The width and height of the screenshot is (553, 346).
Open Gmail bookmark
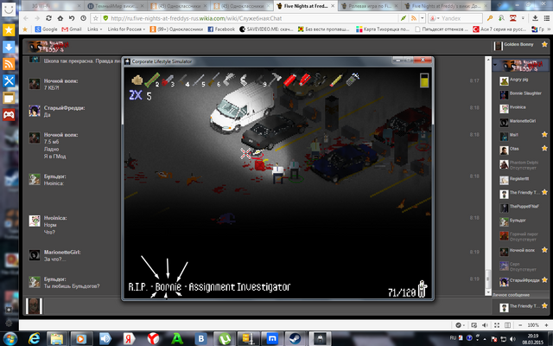pos(72,29)
